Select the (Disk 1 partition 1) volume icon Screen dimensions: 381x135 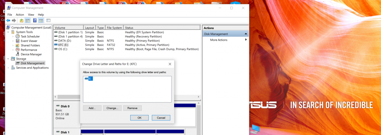[56, 32]
